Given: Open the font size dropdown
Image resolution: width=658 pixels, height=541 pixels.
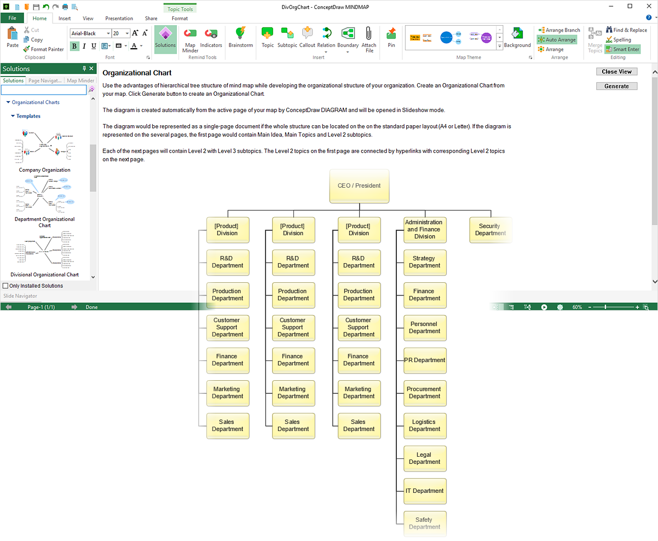Looking at the screenshot, I should click(x=128, y=33).
